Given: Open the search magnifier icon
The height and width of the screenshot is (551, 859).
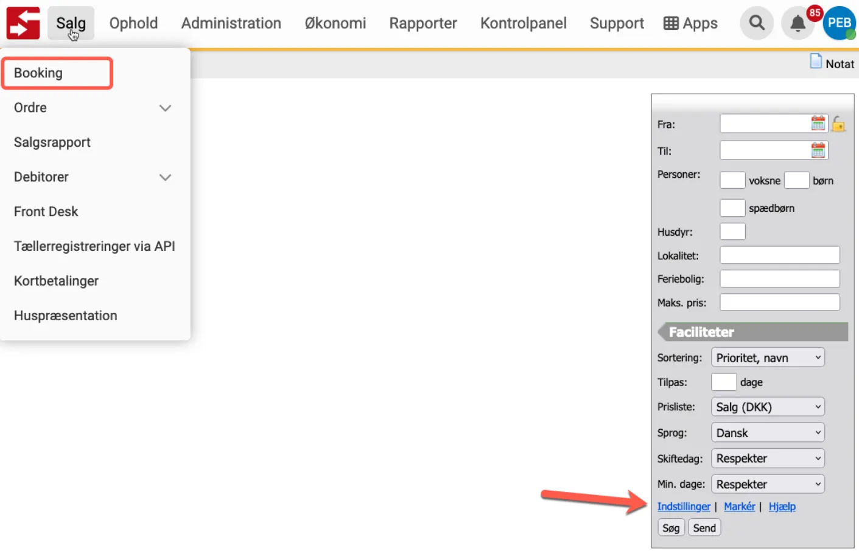Looking at the screenshot, I should pos(757,23).
